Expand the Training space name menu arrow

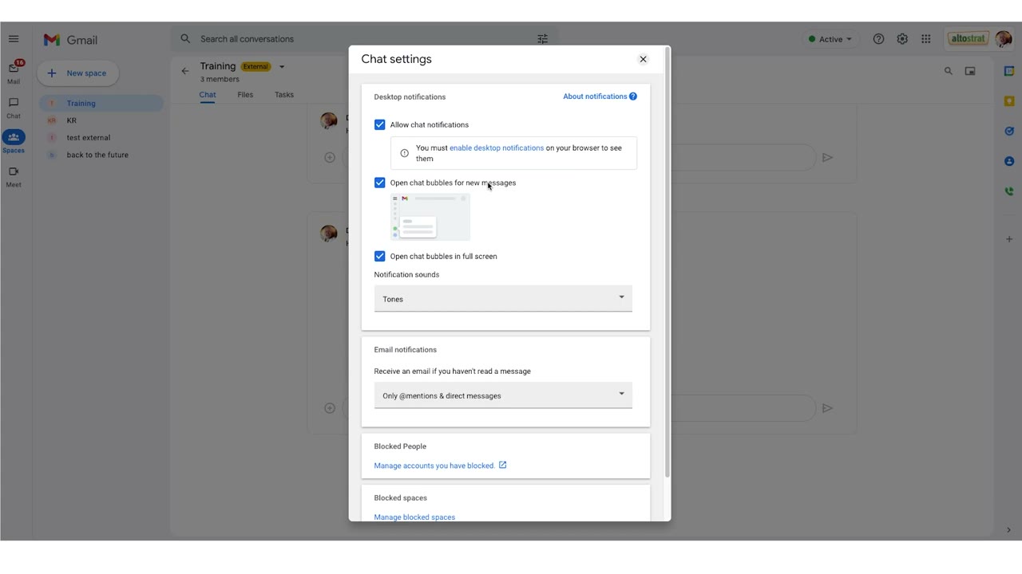pos(282,67)
